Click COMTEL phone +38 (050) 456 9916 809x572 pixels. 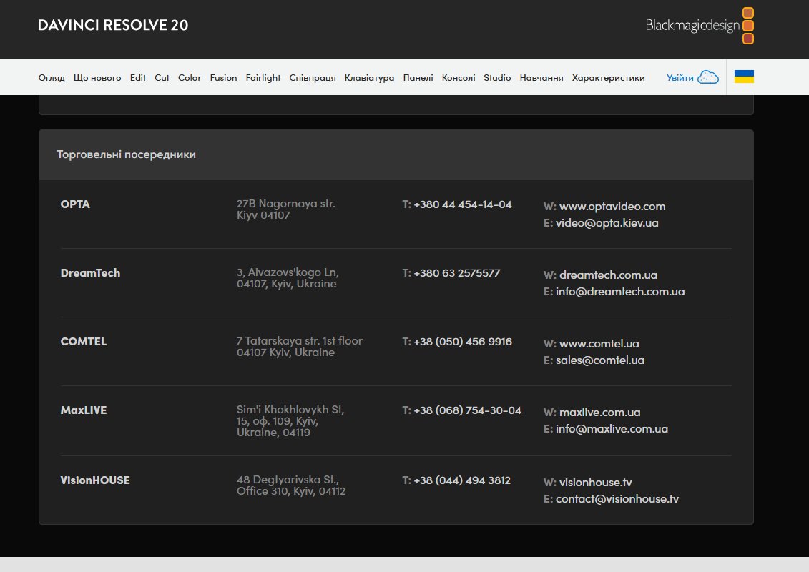click(x=463, y=342)
